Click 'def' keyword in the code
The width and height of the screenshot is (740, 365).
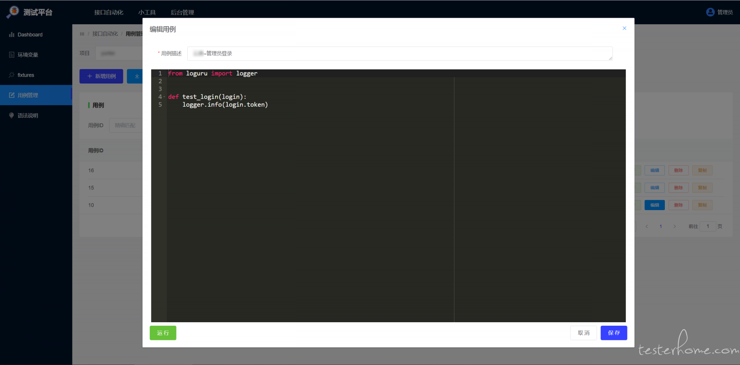(173, 97)
